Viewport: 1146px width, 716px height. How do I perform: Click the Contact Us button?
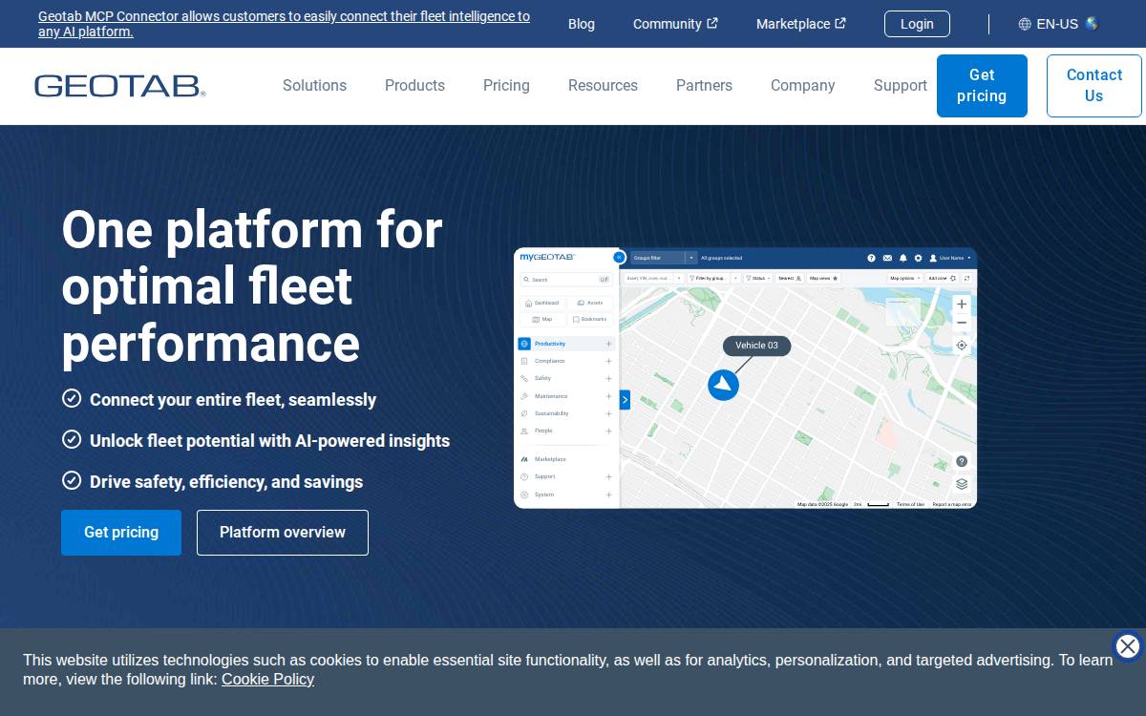(x=1093, y=86)
